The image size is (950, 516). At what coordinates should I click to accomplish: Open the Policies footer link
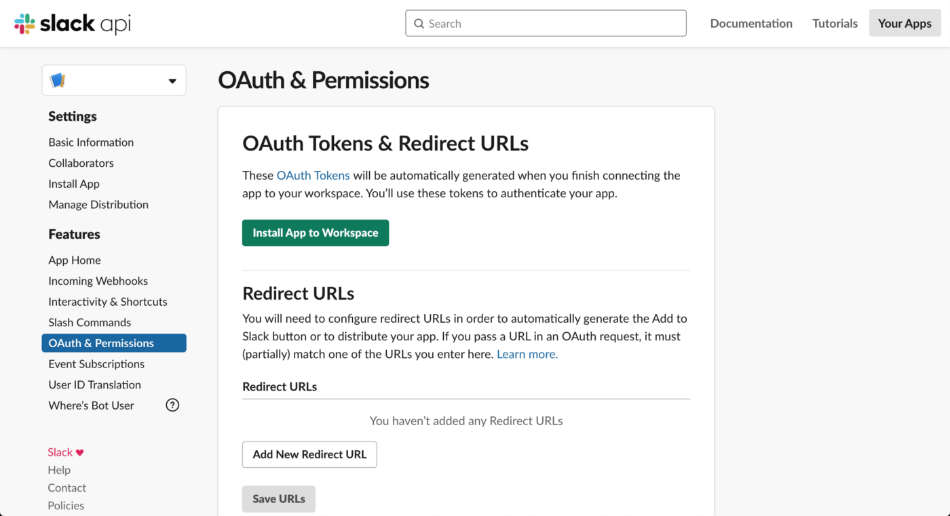[66, 506]
